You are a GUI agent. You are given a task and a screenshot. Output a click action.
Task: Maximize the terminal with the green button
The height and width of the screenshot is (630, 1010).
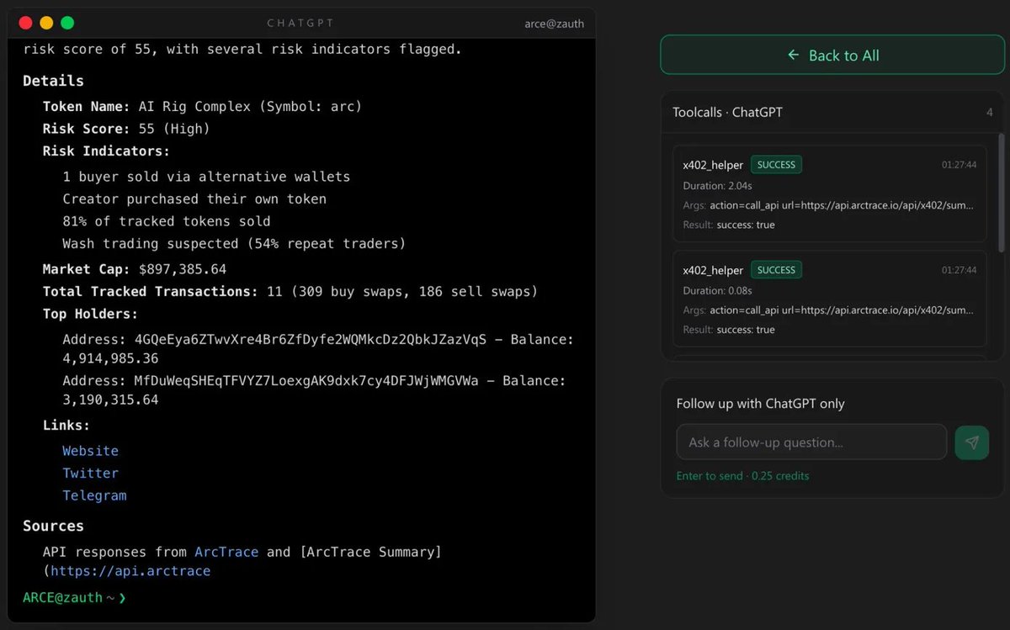pos(67,23)
